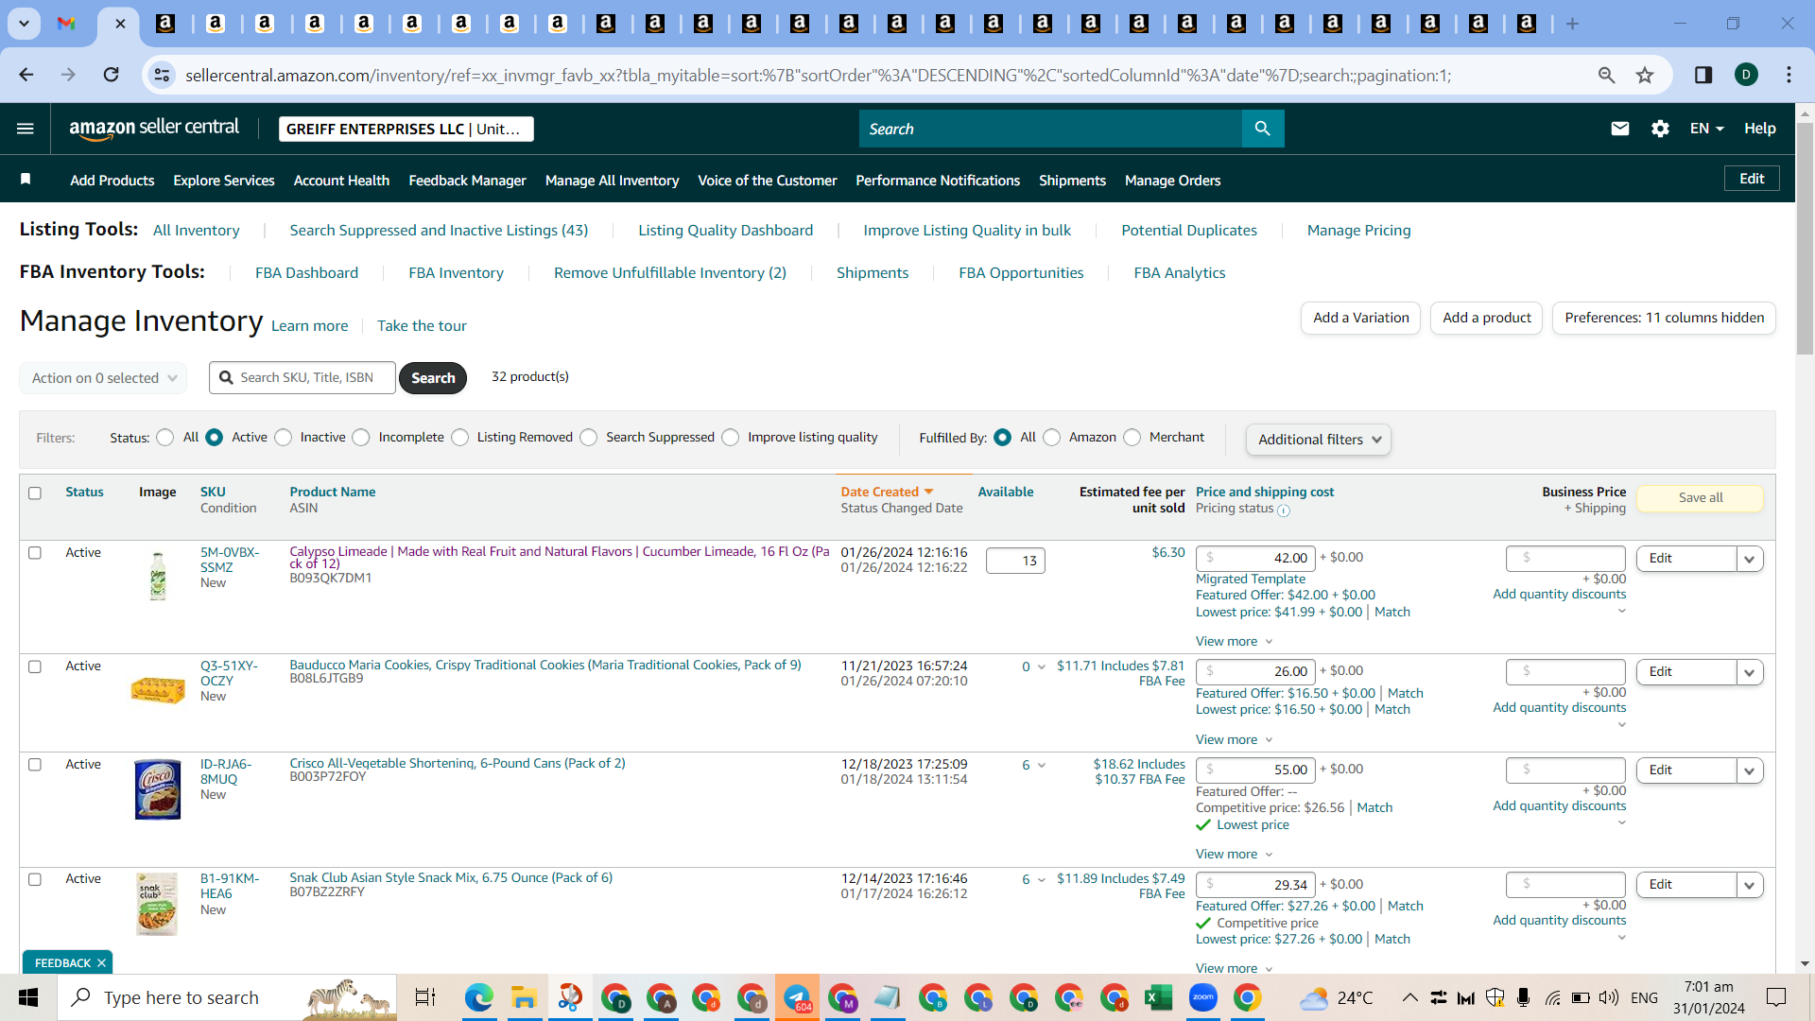This screenshot has width=1815, height=1021.
Task: Expand the Additional filters dropdown
Action: click(1318, 440)
